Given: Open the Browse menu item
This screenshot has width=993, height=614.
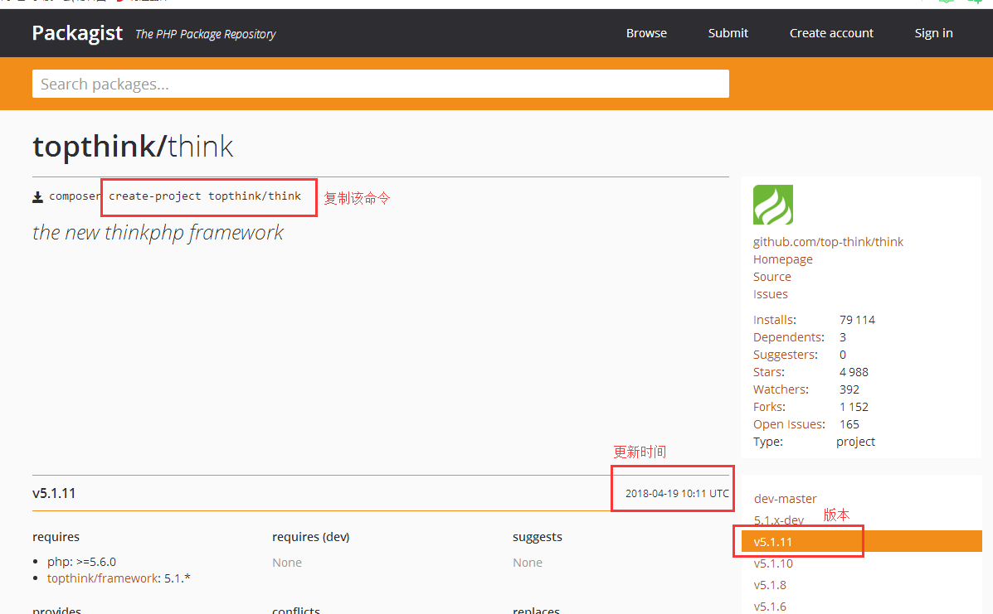Looking at the screenshot, I should click(x=646, y=33).
